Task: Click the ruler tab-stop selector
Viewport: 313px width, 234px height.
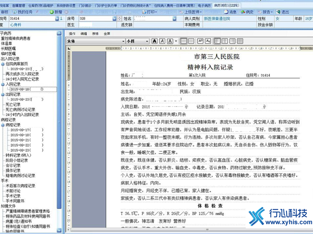Action: click(x=69, y=48)
